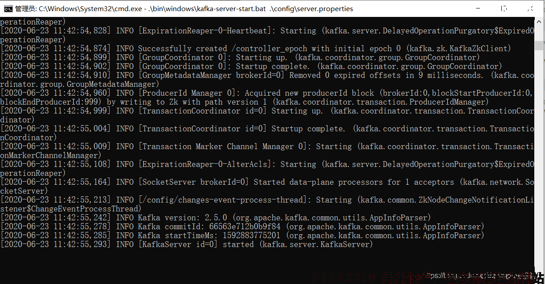Click the Kafka version 2.5.0 line
Screen dimensions: 545x284
click(216, 218)
